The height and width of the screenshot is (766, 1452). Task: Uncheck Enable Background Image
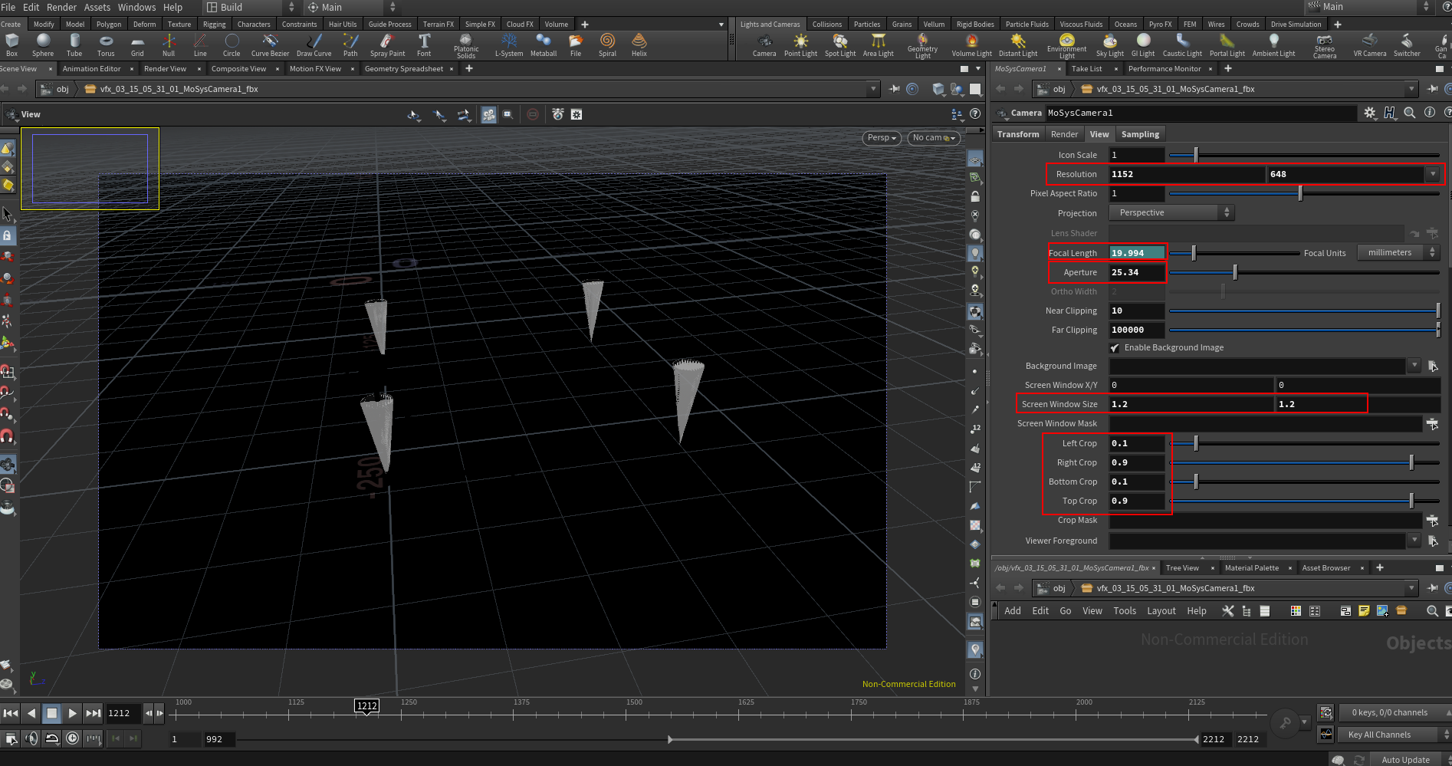pyautogui.click(x=1115, y=347)
